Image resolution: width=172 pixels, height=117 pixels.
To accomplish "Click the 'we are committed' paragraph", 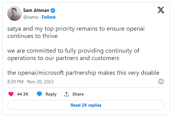I will pos(73,55).
